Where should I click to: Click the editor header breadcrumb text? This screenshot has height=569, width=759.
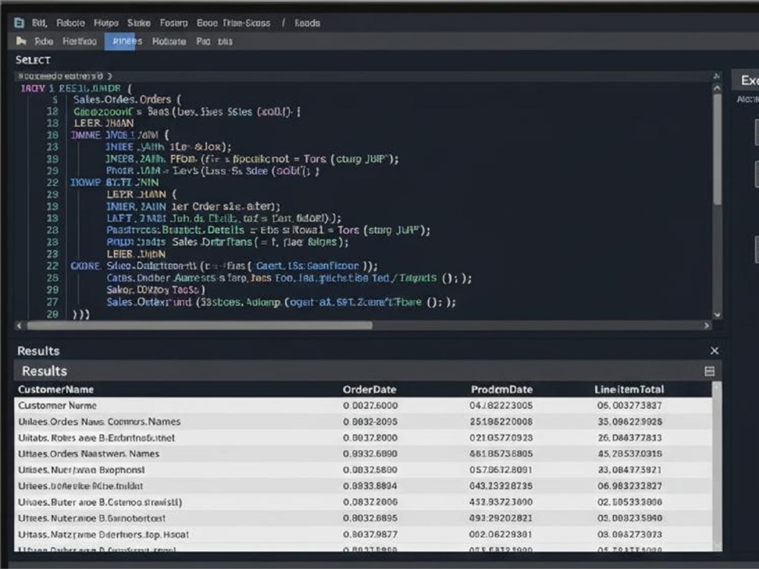pos(65,76)
